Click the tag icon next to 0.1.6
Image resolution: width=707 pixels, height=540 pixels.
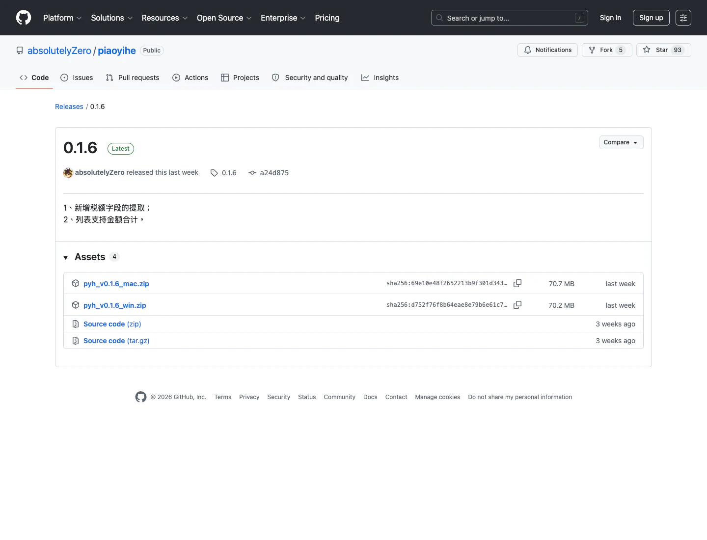click(214, 173)
